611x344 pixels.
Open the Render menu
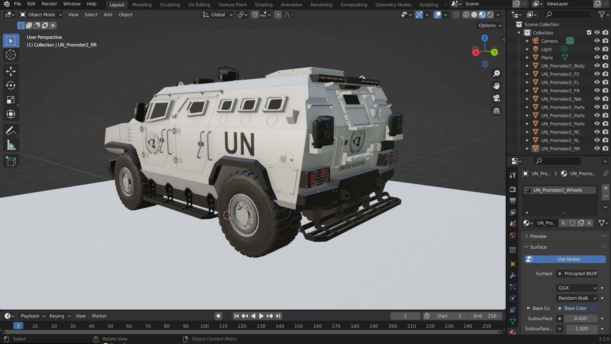(49, 4)
